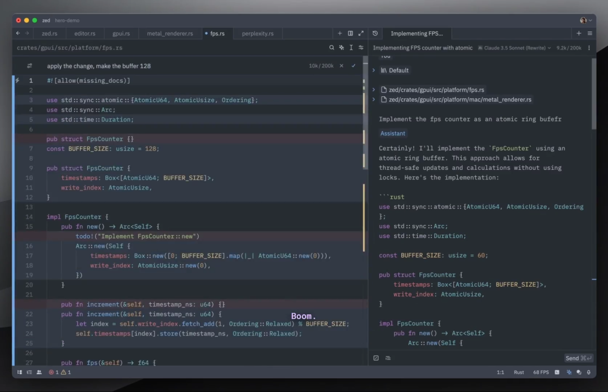Click the assistant panel scrollbar thumb
This screenshot has height=392, width=608.
point(594,93)
